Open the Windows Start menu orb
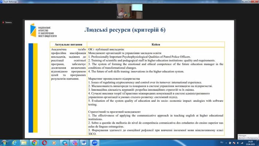The width and height of the screenshot is (259, 146). [x=4, y=143]
